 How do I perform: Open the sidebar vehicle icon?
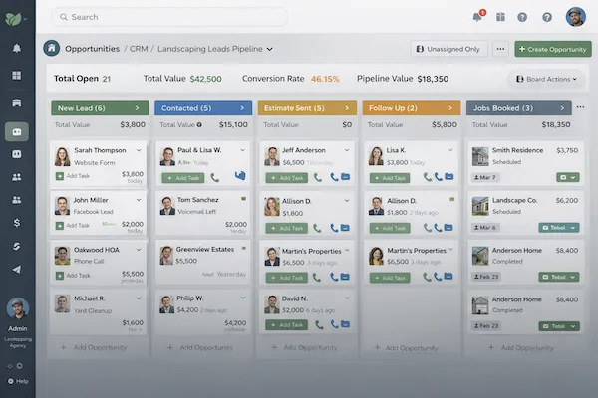[16, 102]
